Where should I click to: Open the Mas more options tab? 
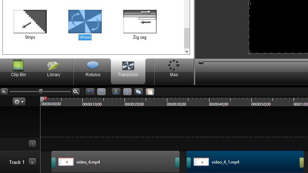pyautogui.click(x=174, y=69)
